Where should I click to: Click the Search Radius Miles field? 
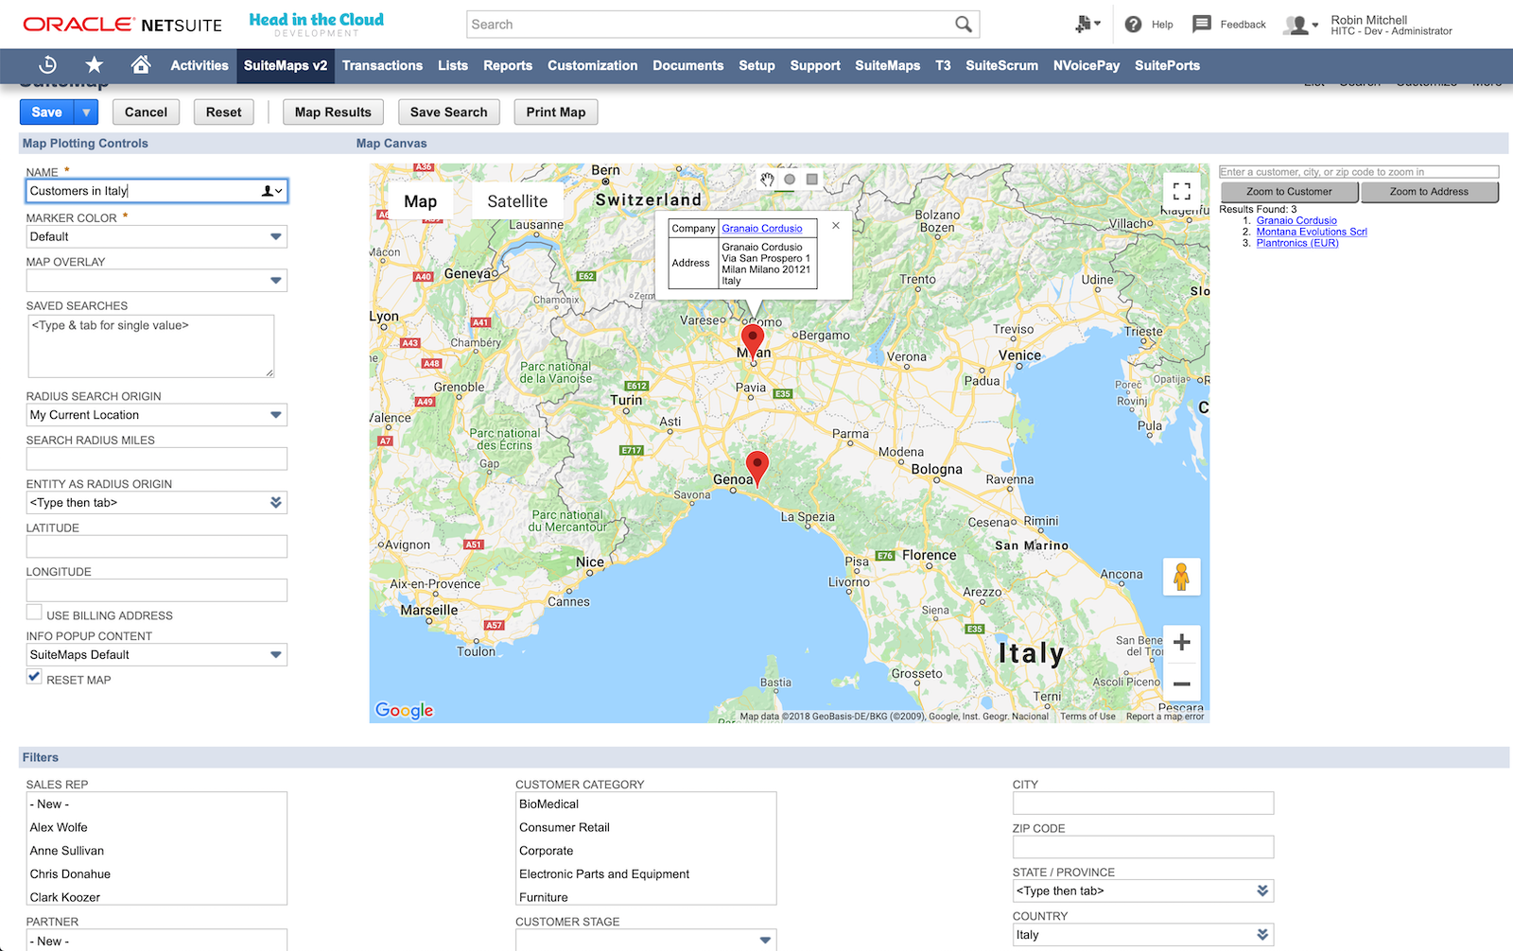(x=156, y=459)
